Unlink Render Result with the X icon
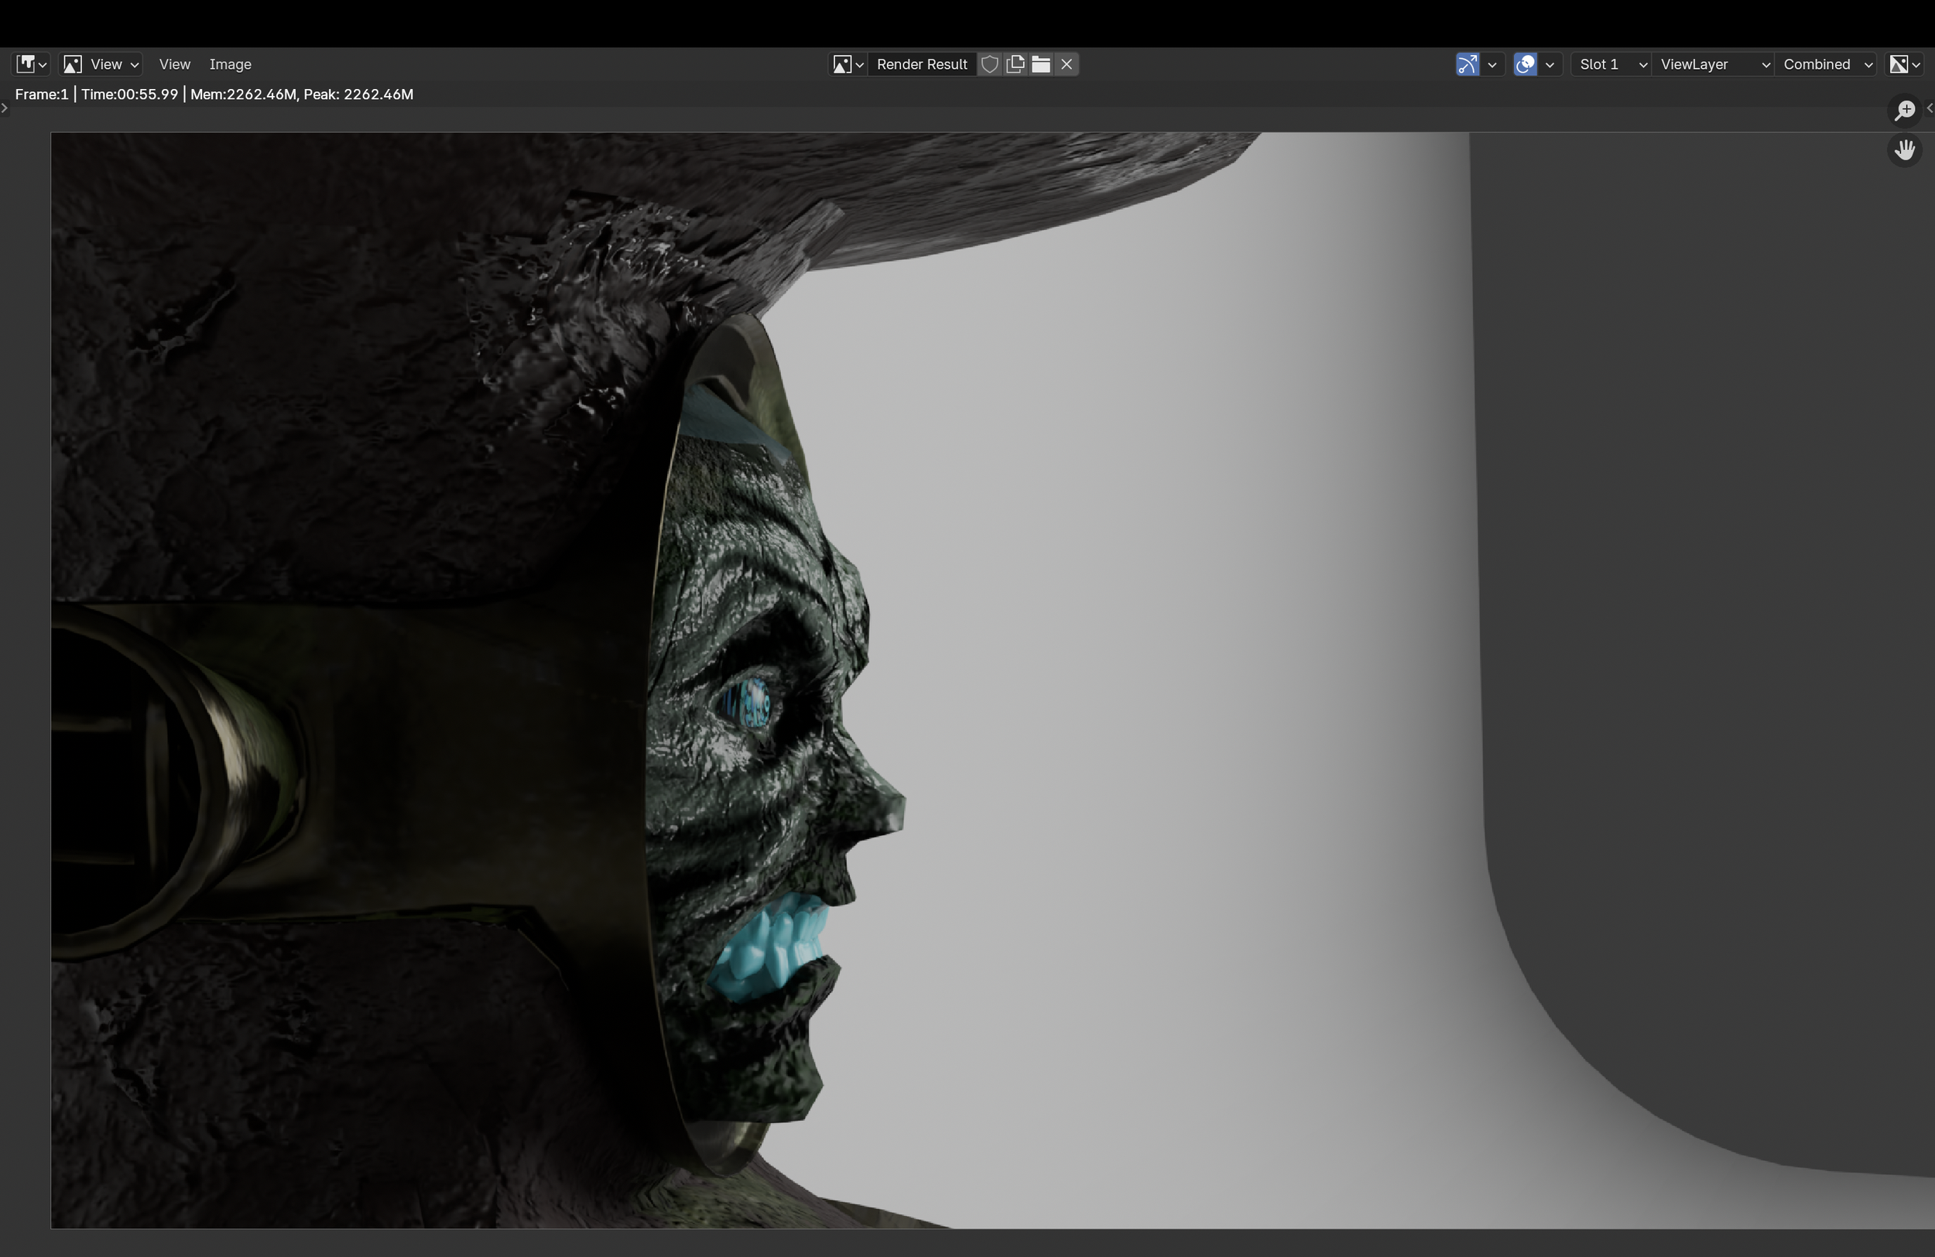Viewport: 1935px width, 1257px height. click(1067, 64)
